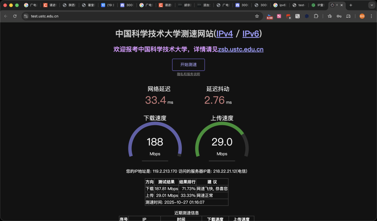
Task: Click the devices/cast toolbar icon
Action: [348, 16]
